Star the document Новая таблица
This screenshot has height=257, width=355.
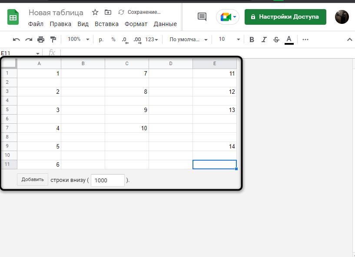(95, 12)
